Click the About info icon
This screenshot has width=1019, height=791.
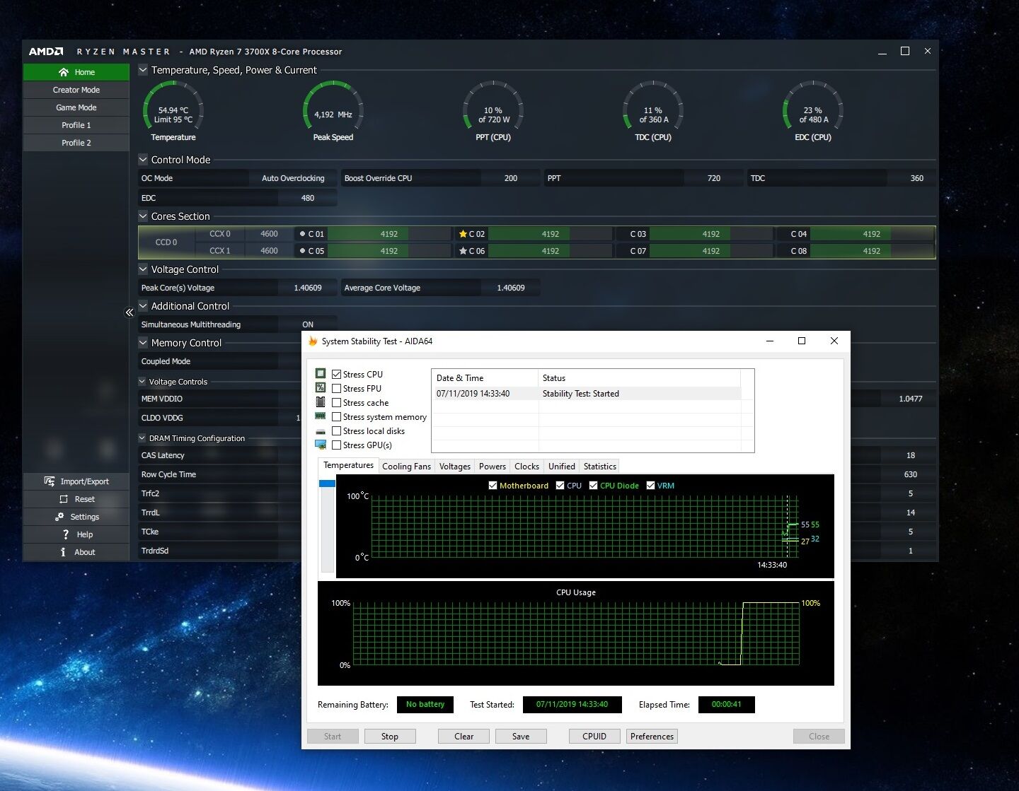[63, 552]
